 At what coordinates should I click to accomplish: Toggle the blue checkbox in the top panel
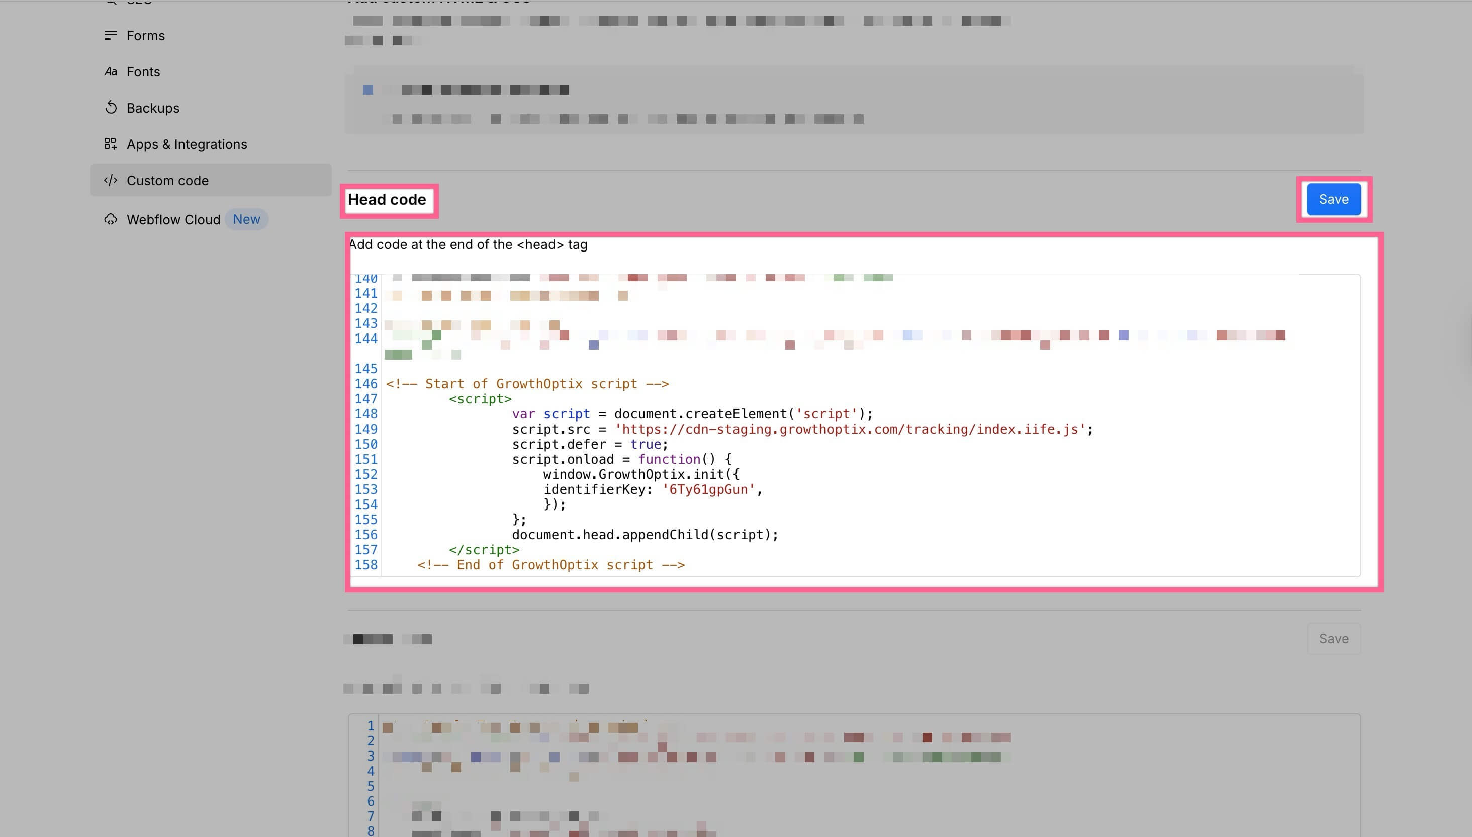369,90
